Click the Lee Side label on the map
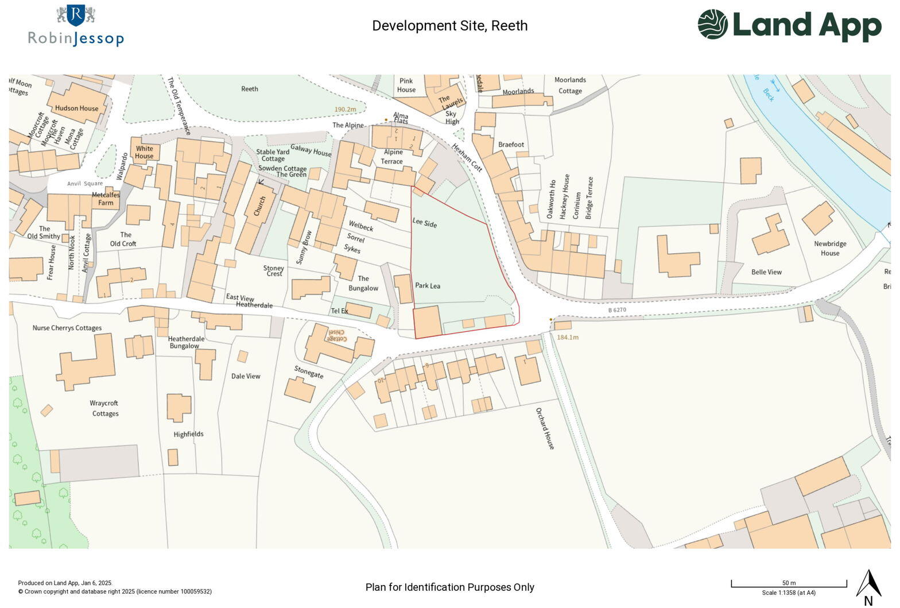The width and height of the screenshot is (900, 608). 425,223
